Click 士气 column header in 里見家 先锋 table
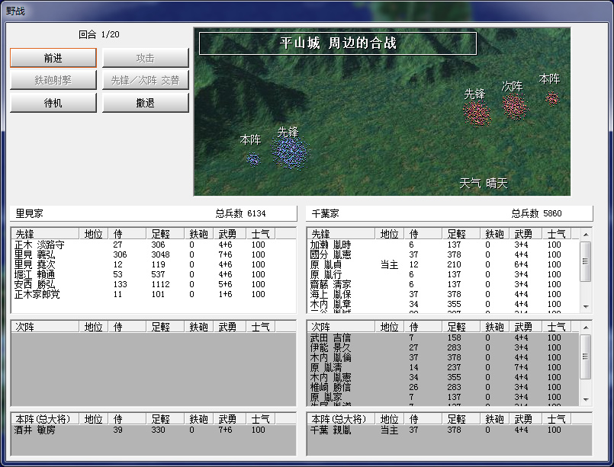Screen dimensions: 614x467 click(260, 233)
